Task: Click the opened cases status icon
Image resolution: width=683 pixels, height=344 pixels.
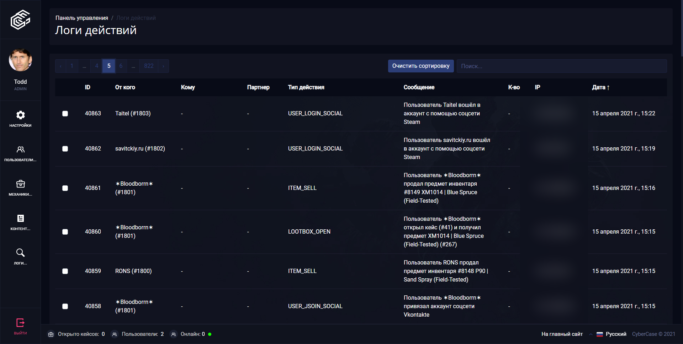Action: 51,334
